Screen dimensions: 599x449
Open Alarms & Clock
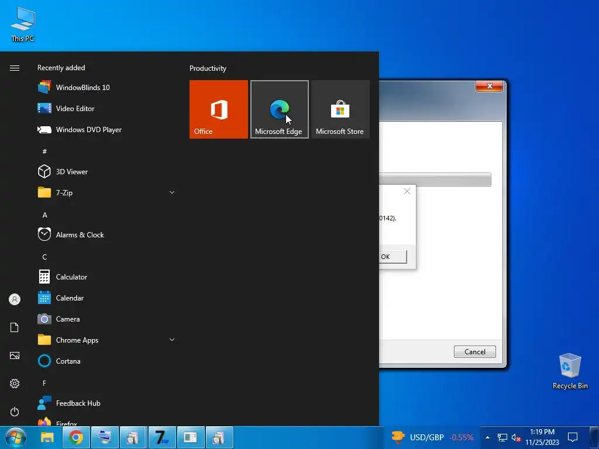(106, 235)
